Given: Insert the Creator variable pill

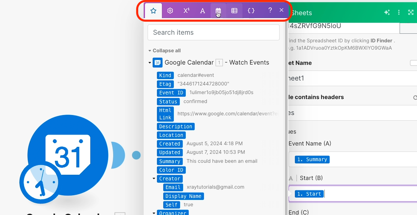Looking at the screenshot, I should click(170, 179).
